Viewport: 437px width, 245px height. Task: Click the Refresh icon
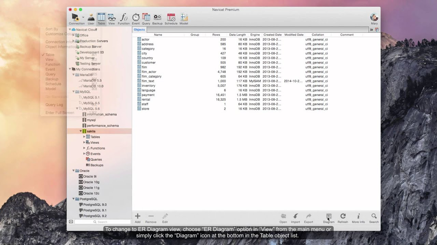pyautogui.click(x=343, y=216)
